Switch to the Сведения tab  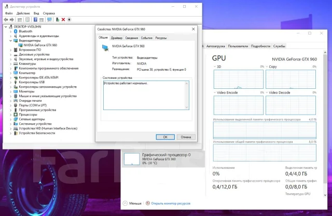tap(131, 38)
